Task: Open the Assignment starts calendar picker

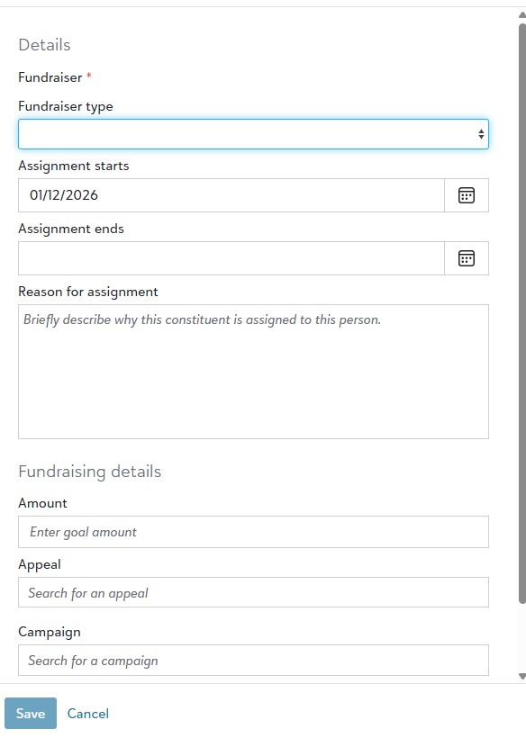Action: [x=467, y=195]
